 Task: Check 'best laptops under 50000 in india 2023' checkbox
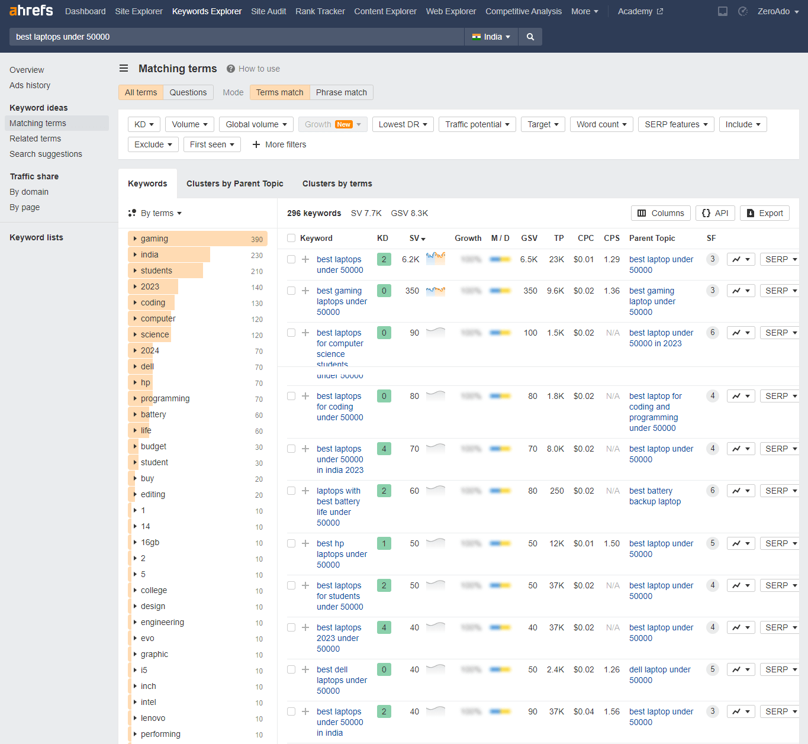click(291, 449)
